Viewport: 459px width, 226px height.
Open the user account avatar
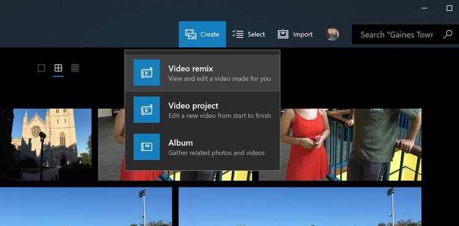click(332, 34)
